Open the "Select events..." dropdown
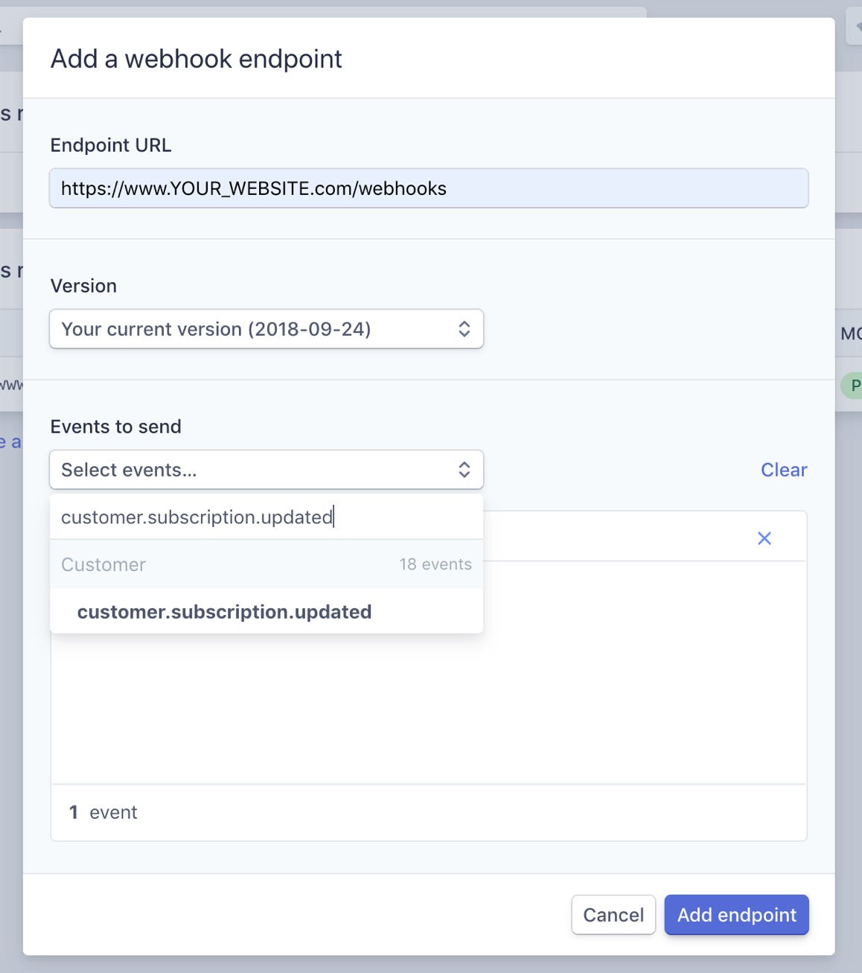This screenshot has height=973, width=862. 253,470
